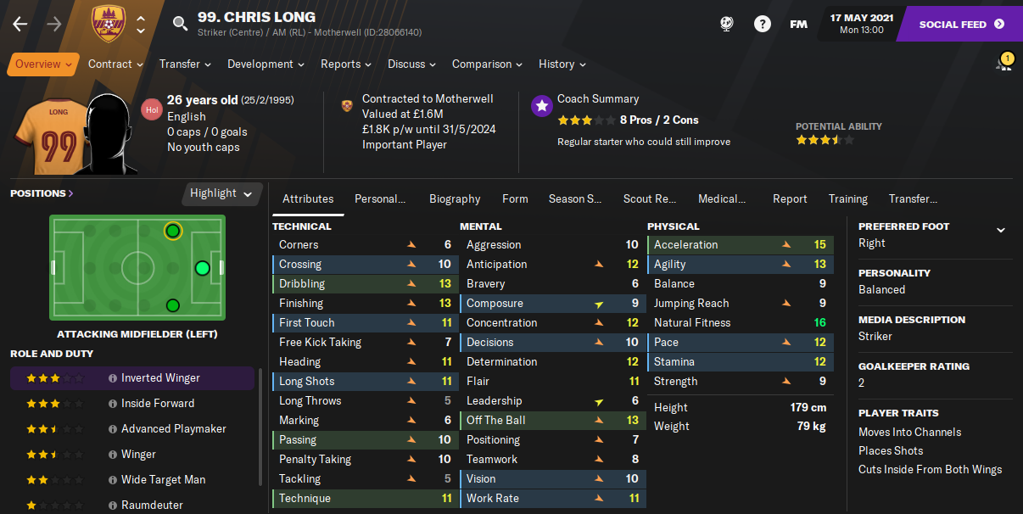The width and height of the screenshot is (1023, 514).
Task: Open the FM menu icon
Action: tap(798, 24)
